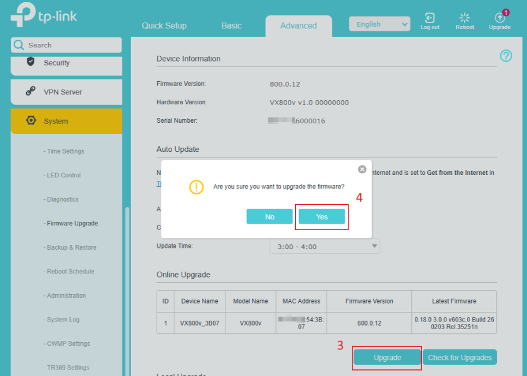Viewport: 527px width, 376px height.
Task: Open Backup & Restore in the sidebar
Action: click(71, 247)
